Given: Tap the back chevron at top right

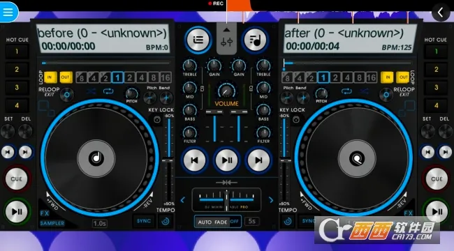Looking at the screenshot, I should point(441,13).
